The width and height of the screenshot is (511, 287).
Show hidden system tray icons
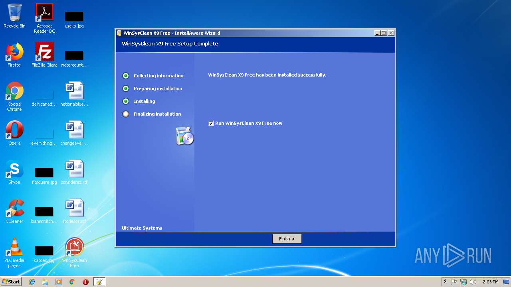[x=445, y=282]
